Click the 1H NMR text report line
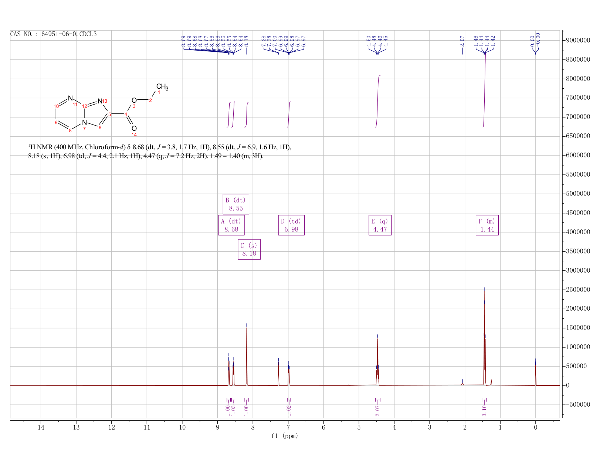610x471 pixels. click(x=160, y=151)
